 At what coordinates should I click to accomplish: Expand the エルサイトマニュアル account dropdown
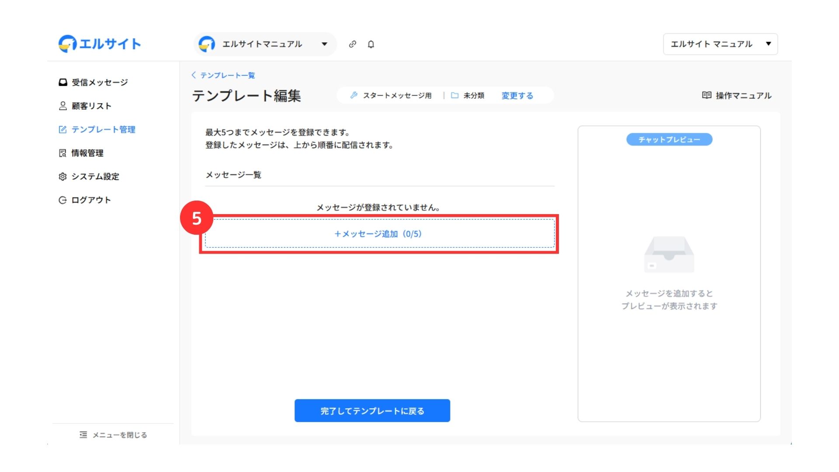(x=324, y=44)
